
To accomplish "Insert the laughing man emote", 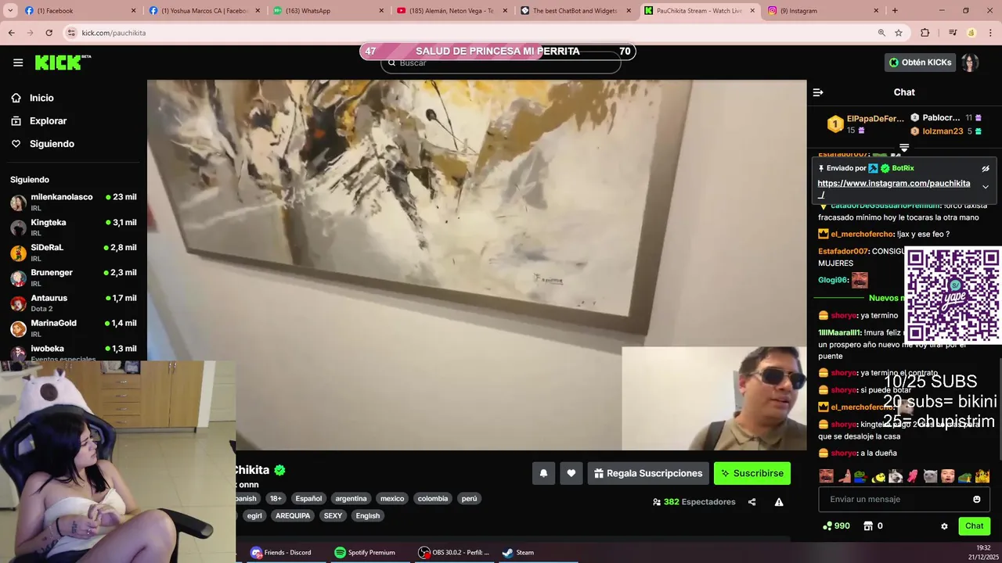I will [x=827, y=475].
